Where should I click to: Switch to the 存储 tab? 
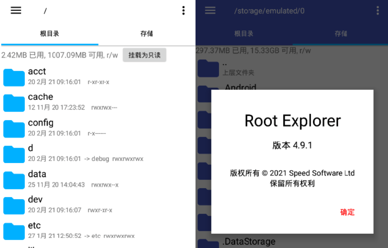(x=146, y=33)
